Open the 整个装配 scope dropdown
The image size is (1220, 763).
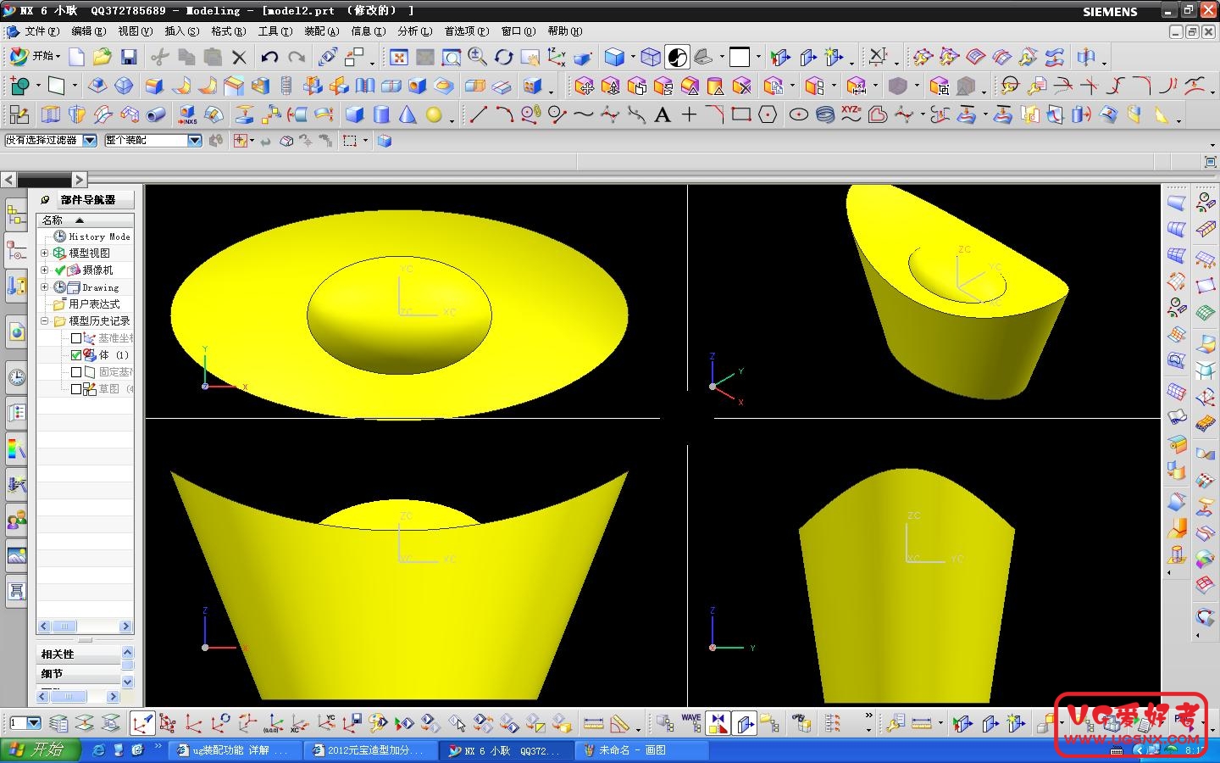[195, 141]
